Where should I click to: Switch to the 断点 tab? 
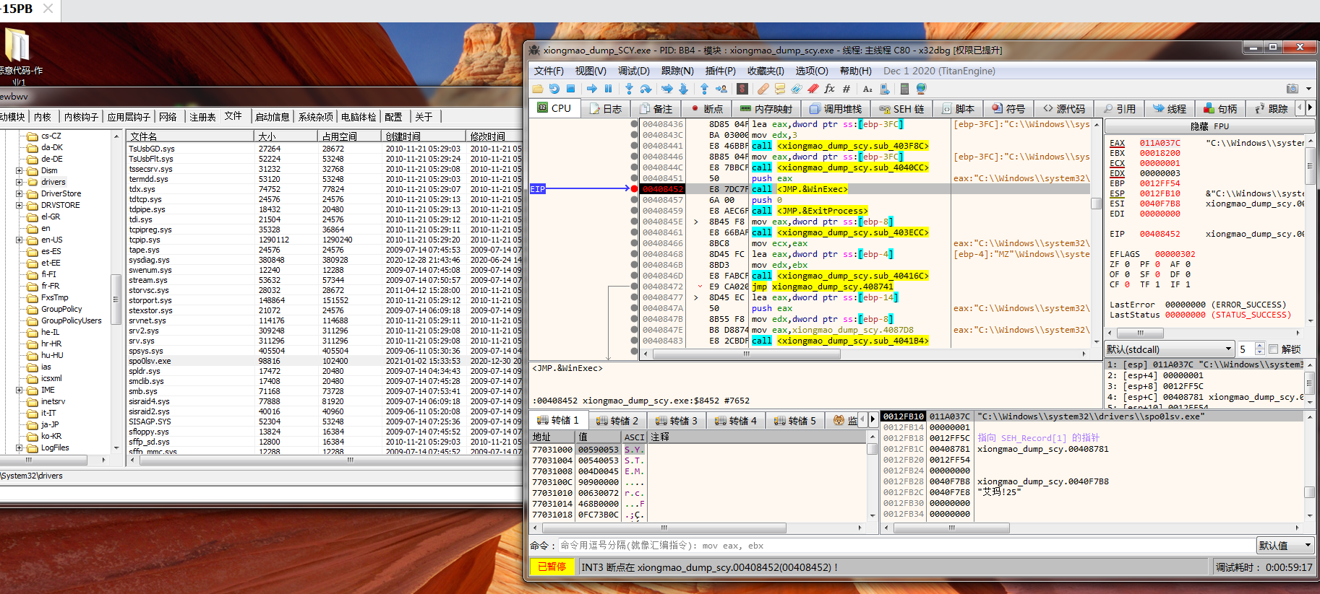pos(707,109)
